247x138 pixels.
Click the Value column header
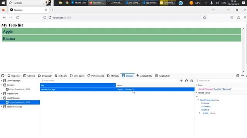(155, 85)
